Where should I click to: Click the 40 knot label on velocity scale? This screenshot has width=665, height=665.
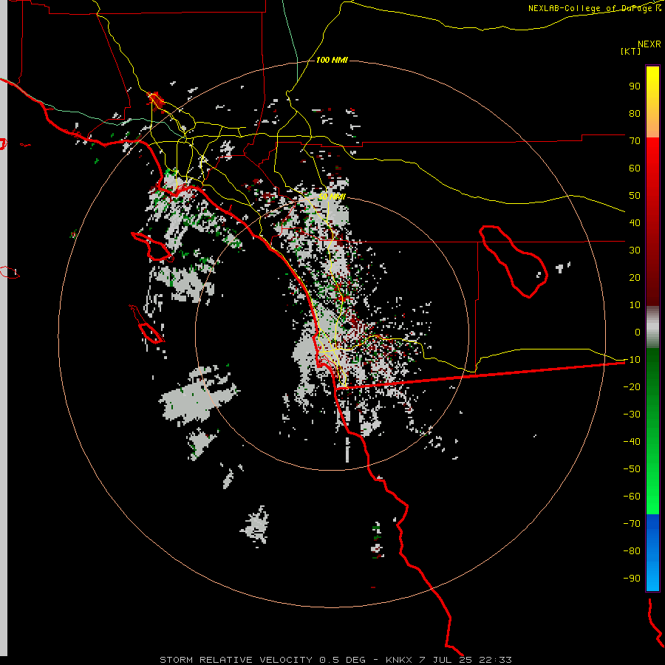(x=635, y=222)
